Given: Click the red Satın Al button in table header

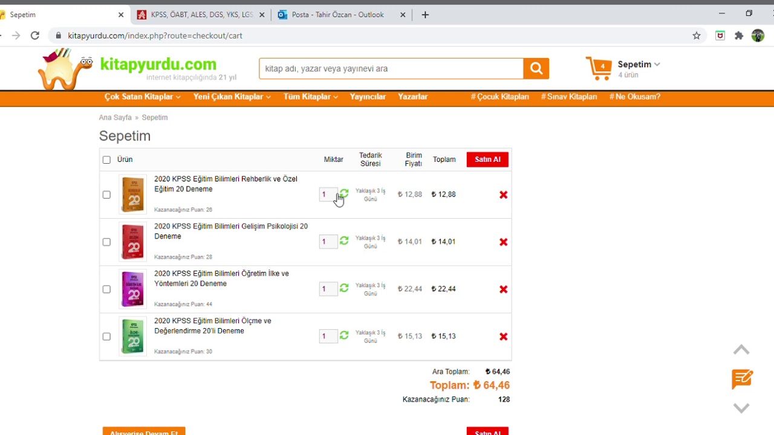Looking at the screenshot, I should [487, 159].
